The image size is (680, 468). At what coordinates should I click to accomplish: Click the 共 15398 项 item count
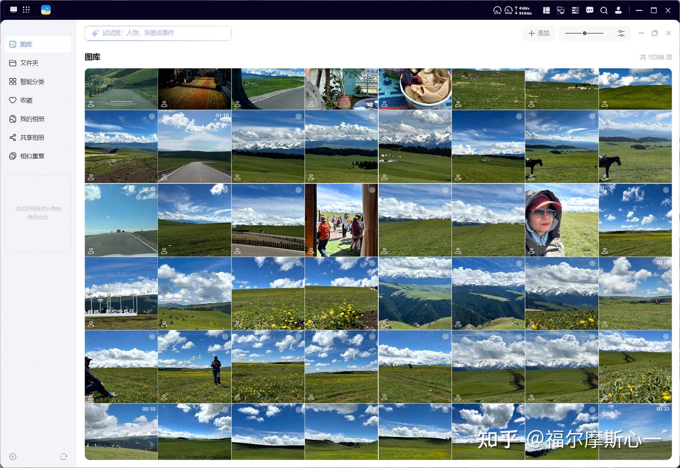pyautogui.click(x=655, y=57)
